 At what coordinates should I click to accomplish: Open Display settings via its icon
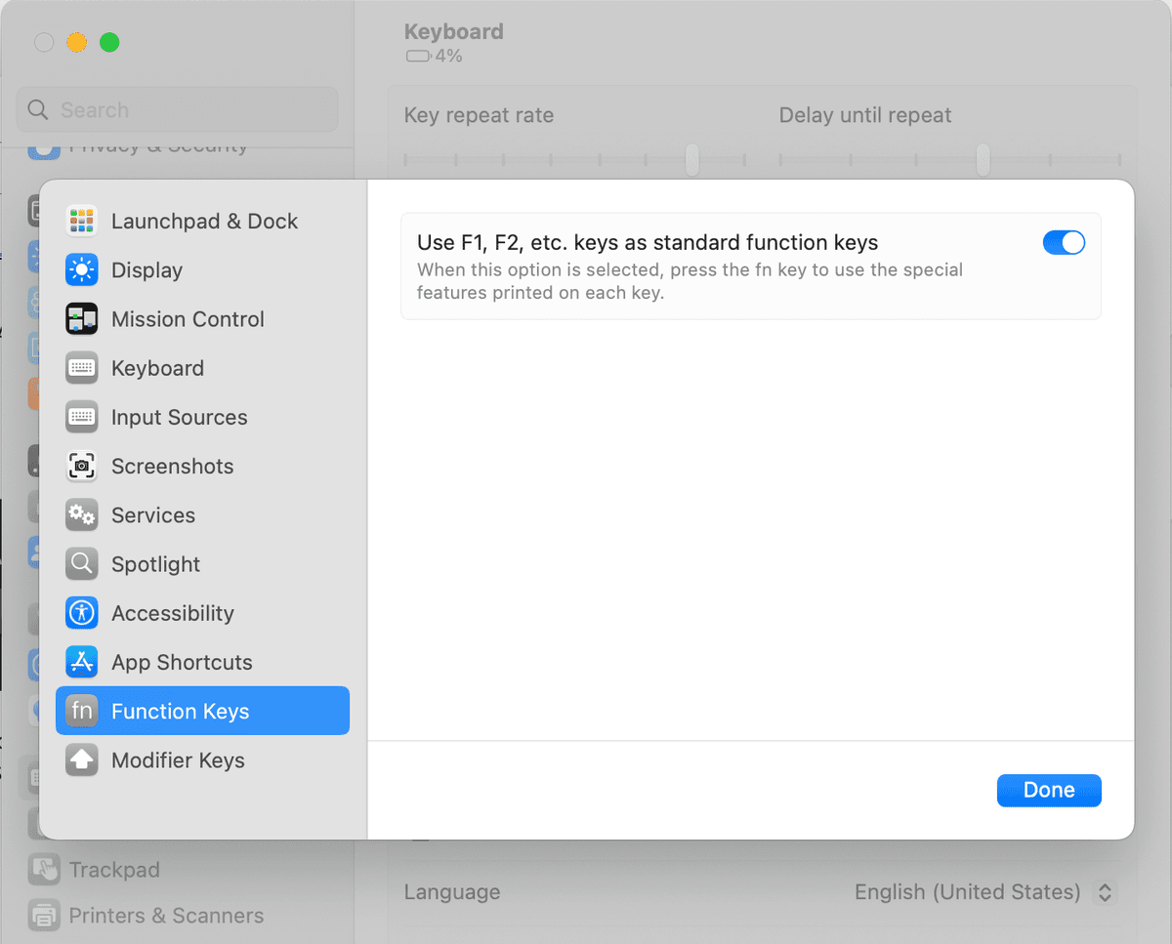[81, 270]
